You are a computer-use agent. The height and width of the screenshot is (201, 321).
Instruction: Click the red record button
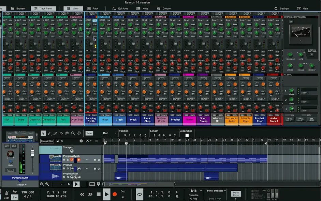pyautogui.click(x=115, y=194)
